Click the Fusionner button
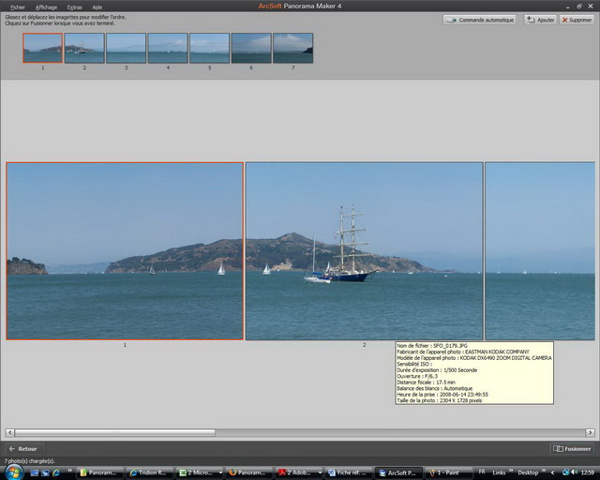The width and height of the screenshot is (600, 480). click(x=573, y=449)
